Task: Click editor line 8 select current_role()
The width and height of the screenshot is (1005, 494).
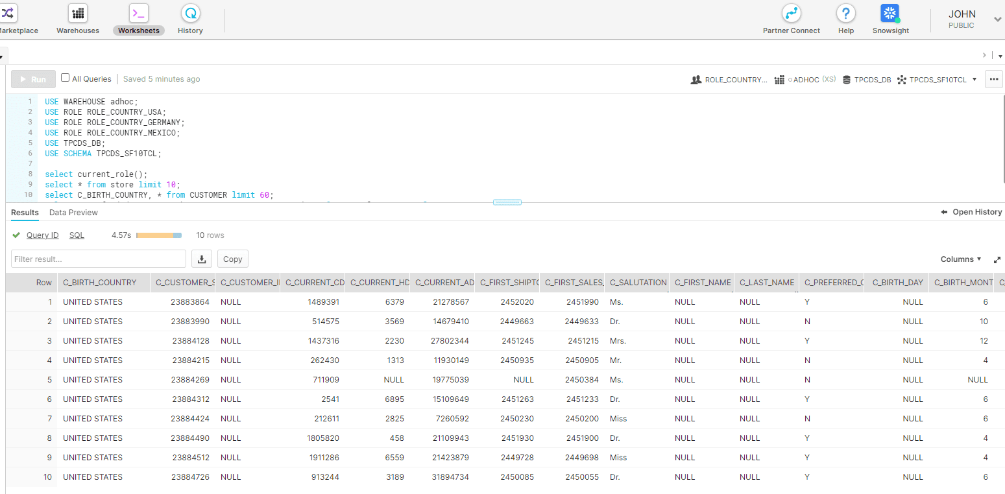Action: coord(97,174)
